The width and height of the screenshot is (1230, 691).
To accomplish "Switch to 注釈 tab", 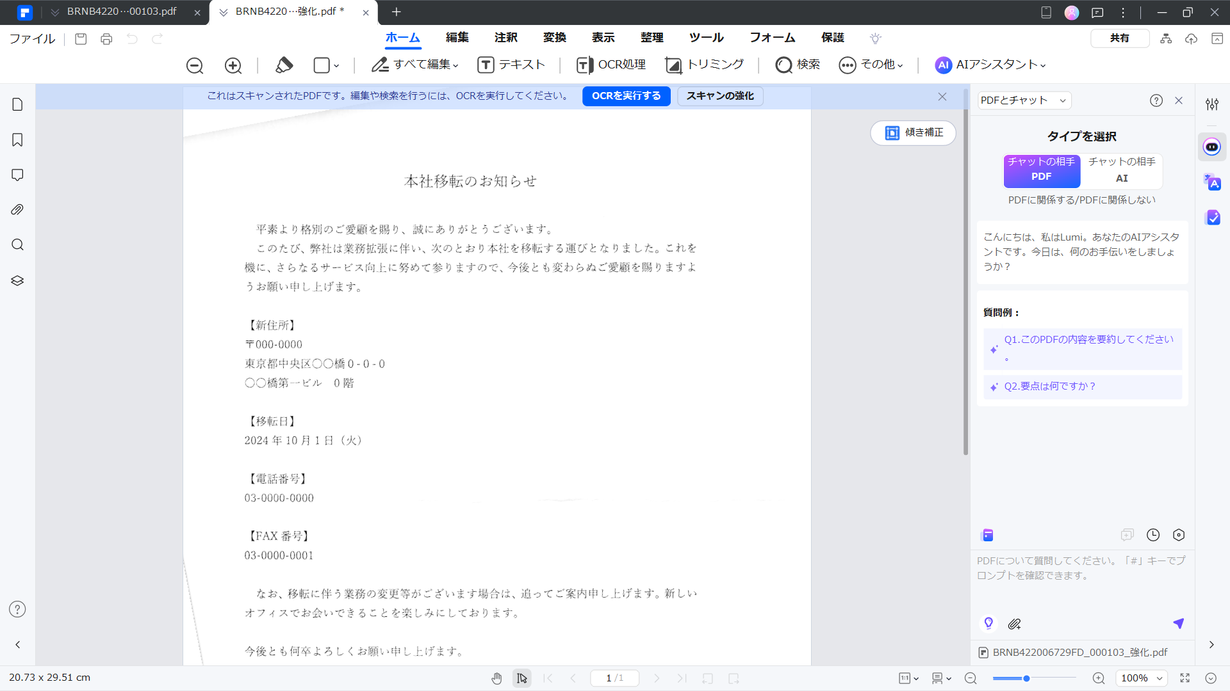I will [506, 38].
